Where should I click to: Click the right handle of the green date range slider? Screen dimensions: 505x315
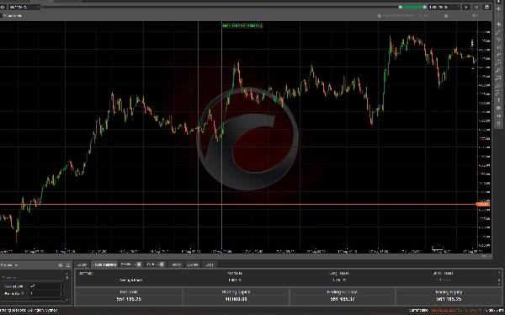pos(425,7)
